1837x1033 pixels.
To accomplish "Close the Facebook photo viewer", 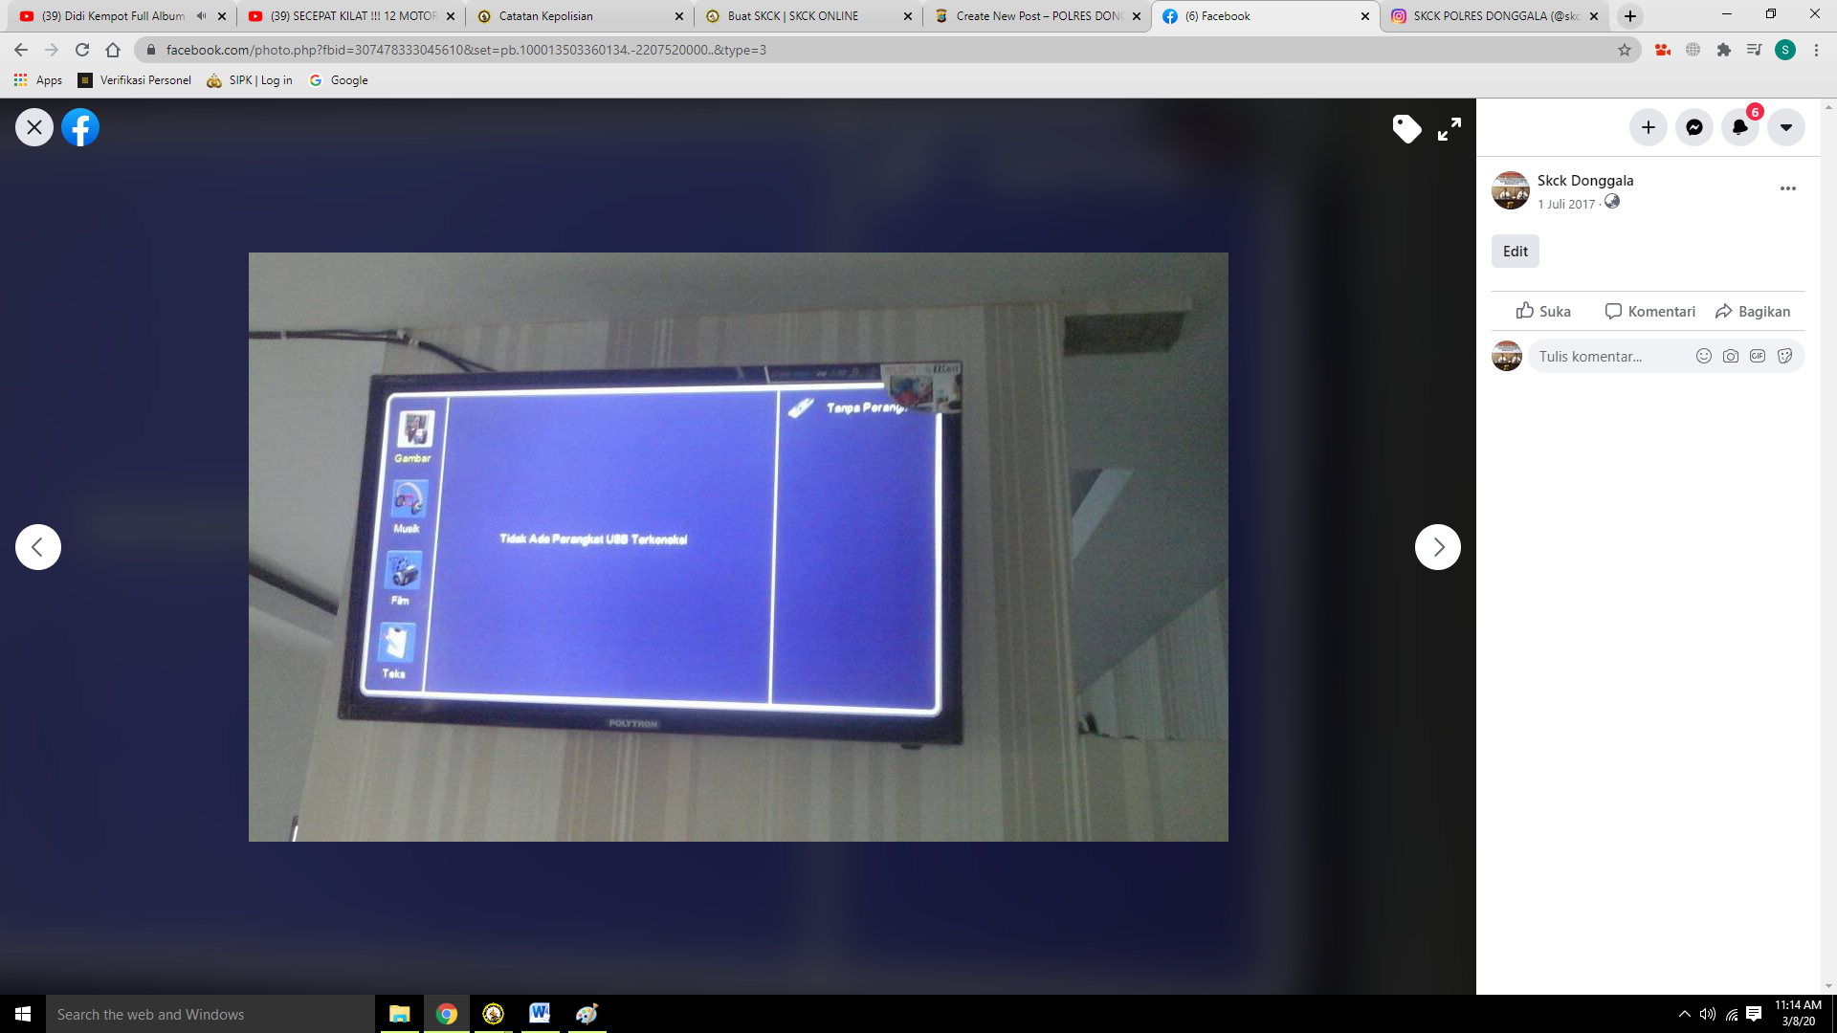I will (34, 127).
